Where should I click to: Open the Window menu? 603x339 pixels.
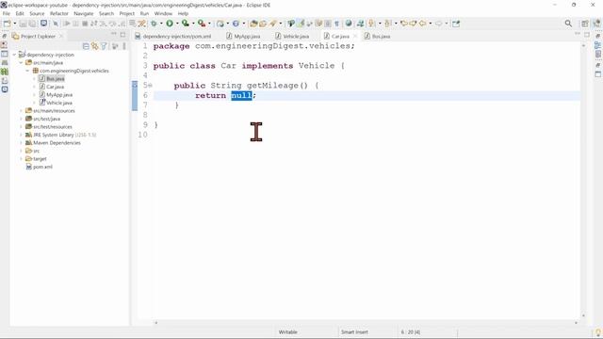pyautogui.click(x=163, y=13)
